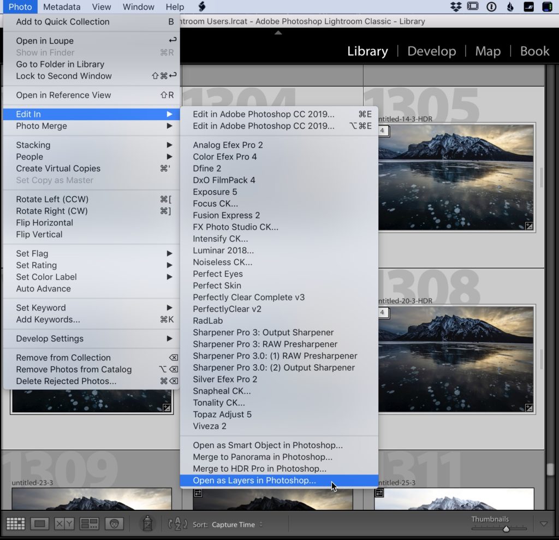Choose Create Virtual Copies
Viewport: 559px width, 540px height.
pos(91,168)
